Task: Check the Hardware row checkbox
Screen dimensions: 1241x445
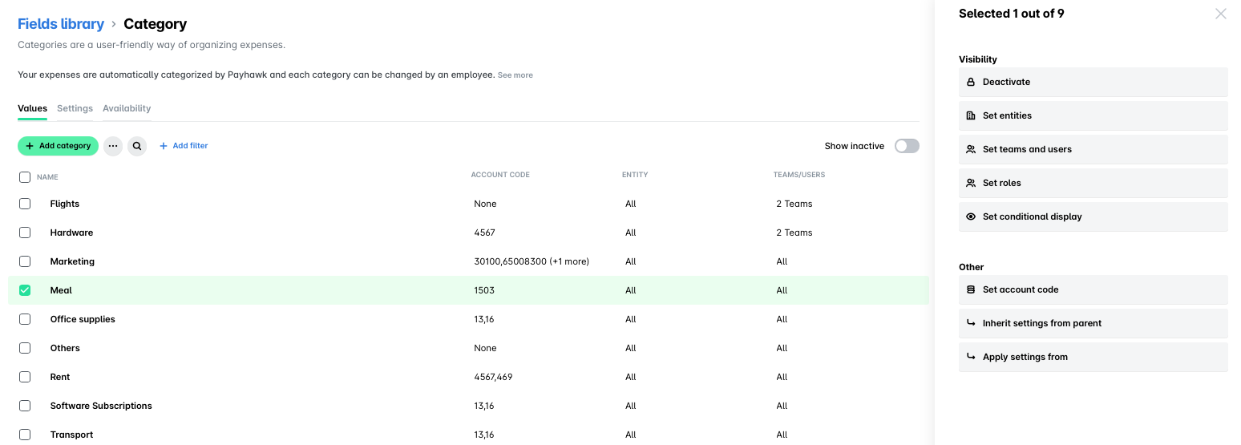Action: [25, 233]
